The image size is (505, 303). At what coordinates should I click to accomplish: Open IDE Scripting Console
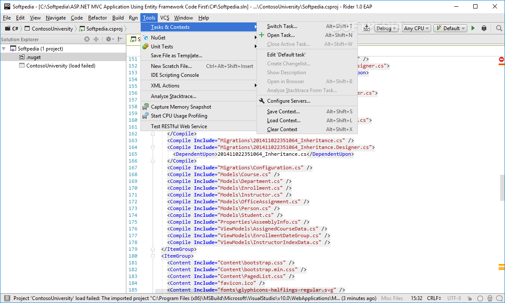click(199, 75)
